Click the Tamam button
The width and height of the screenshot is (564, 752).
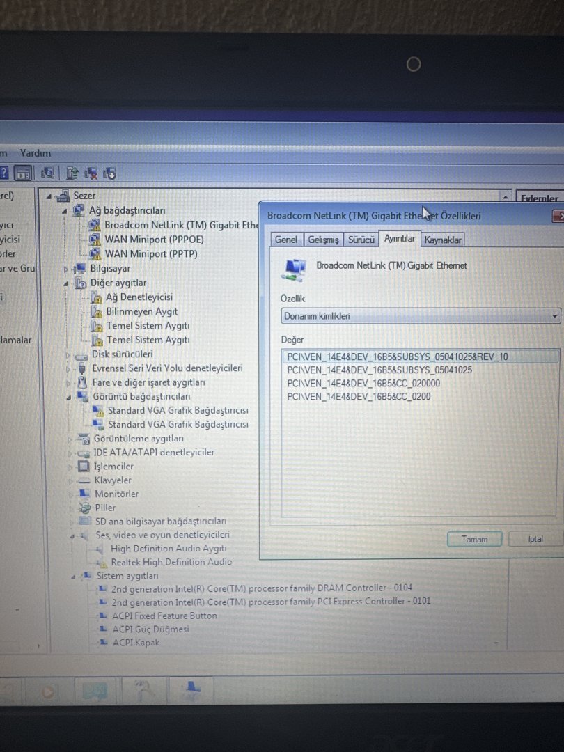click(474, 539)
